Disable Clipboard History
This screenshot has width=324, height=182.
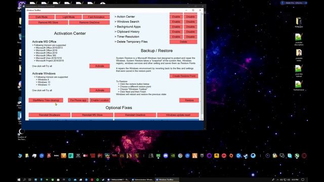point(190,32)
